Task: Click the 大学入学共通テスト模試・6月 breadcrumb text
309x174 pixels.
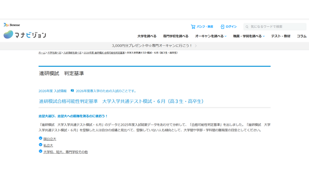Action: coord(152,53)
